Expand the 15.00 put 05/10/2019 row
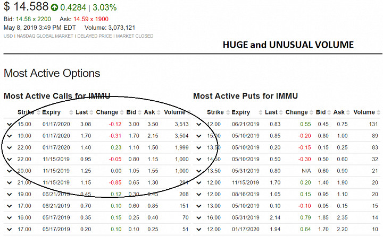The width and height of the screenshot is (383, 237). (x=199, y=136)
